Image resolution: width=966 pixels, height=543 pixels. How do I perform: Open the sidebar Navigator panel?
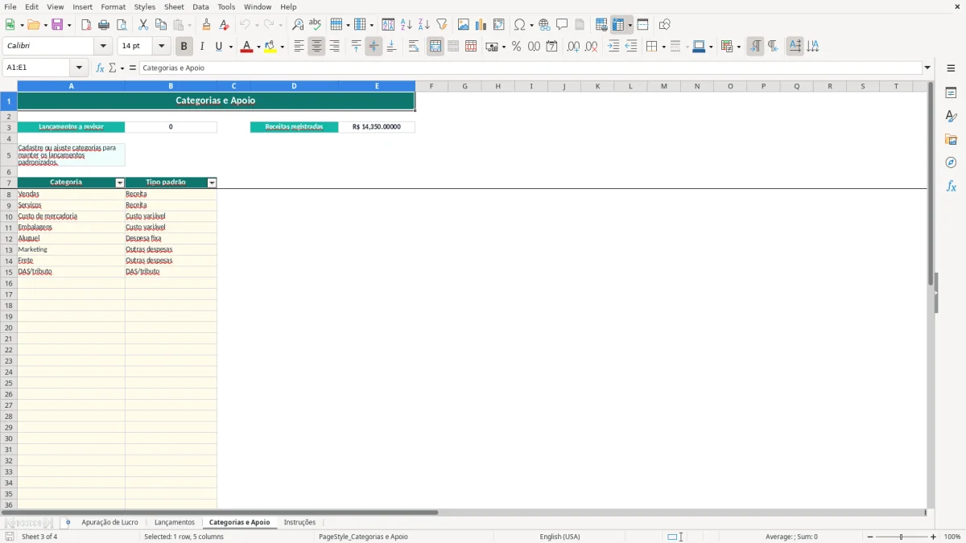(x=951, y=163)
